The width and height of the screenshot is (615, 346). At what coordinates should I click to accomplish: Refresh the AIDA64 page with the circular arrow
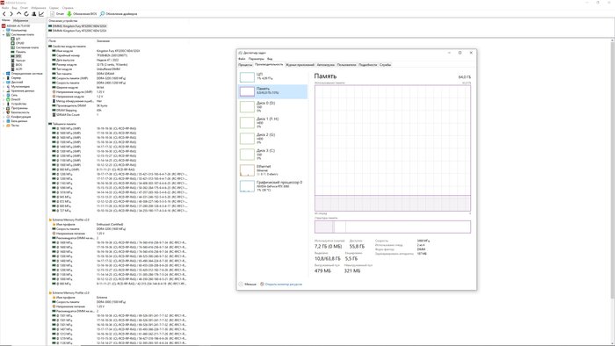pyautogui.click(x=26, y=14)
